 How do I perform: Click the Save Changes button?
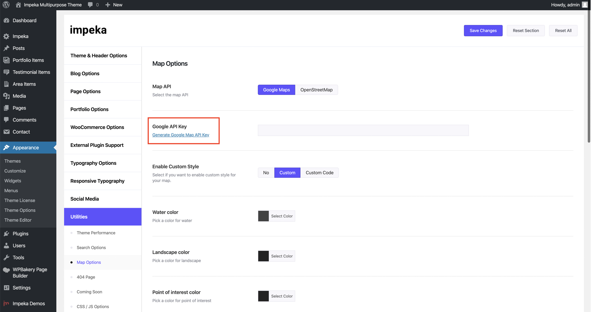[483, 31]
